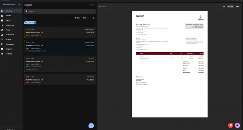The width and height of the screenshot is (243, 130).
Task: Open the filter funnel icon
Action: pos(26,18)
